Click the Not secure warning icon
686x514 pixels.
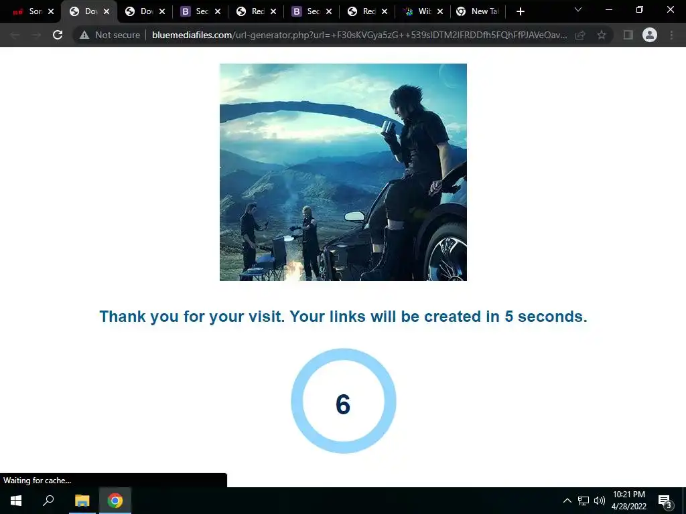84,35
